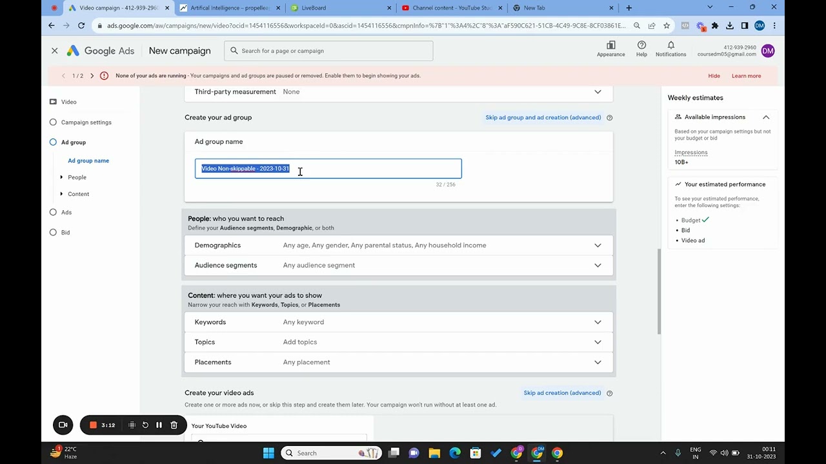826x464 pixels.
Task: Delete the recording with trash icon
Action: (x=174, y=425)
